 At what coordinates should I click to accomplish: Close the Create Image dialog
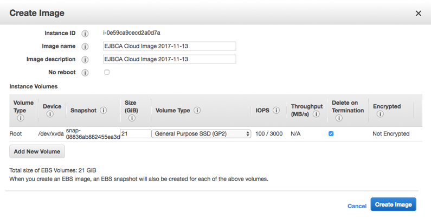419,14
